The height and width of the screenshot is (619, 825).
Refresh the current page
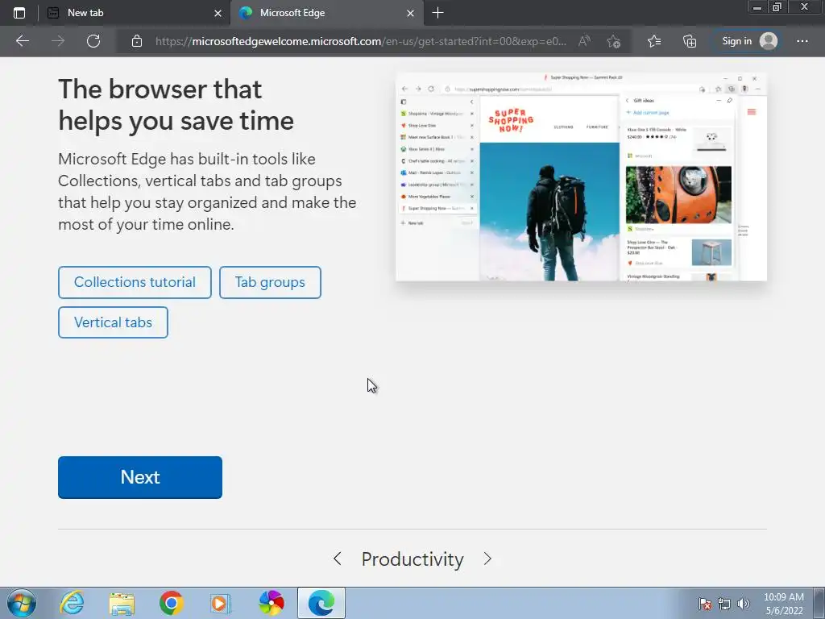pyautogui.click(x=93, y=41)
